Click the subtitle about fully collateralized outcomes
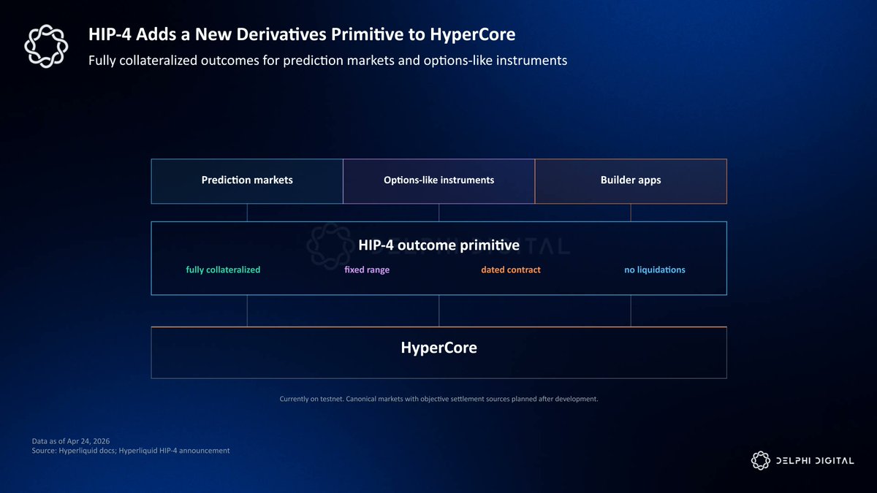The width and height of the screenshot is (877, 493). tap(327, 61)
